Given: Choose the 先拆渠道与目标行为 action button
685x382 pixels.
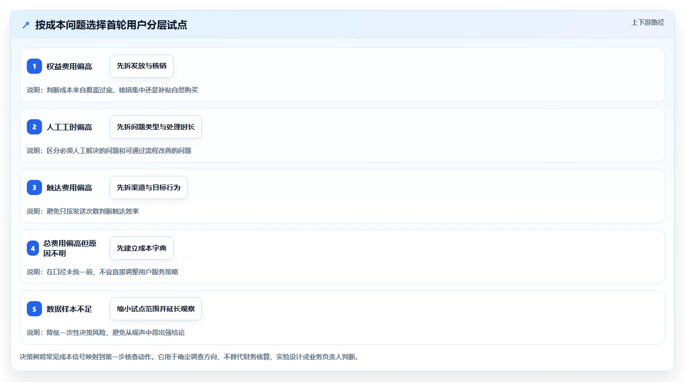Looking at the screenshot, I should (x=149, y=187).
